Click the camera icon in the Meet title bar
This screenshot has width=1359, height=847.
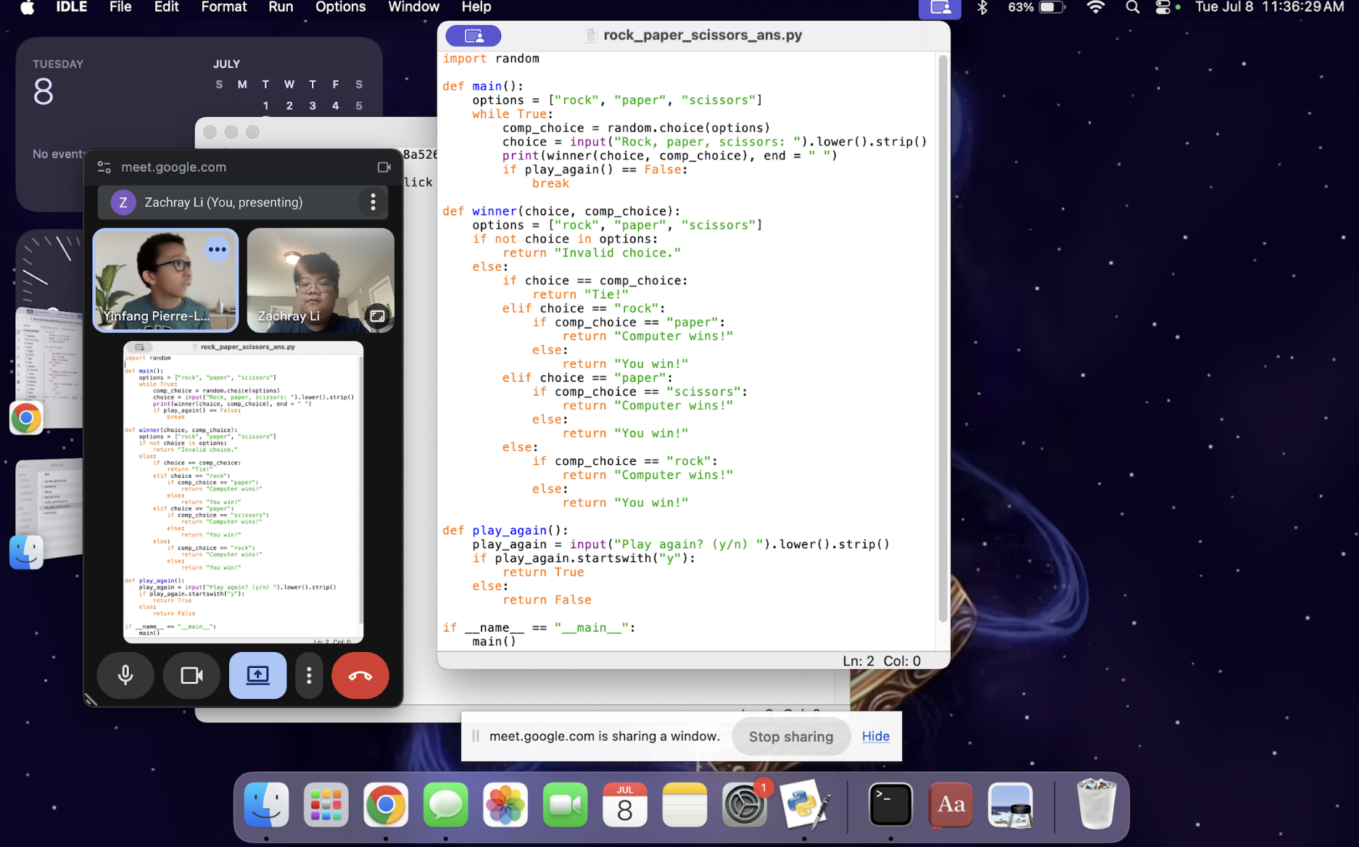point(384,168)
